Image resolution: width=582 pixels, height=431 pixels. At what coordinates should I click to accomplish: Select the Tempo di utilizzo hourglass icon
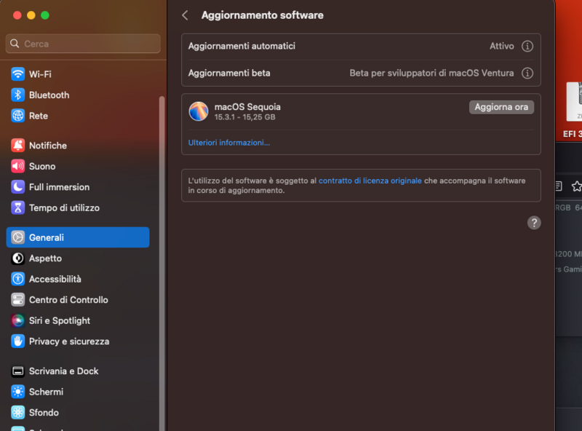pyautogui.click(x=16, y=207)
